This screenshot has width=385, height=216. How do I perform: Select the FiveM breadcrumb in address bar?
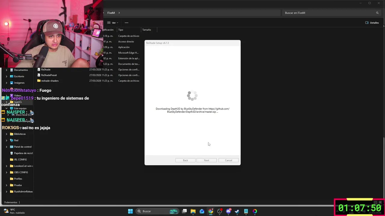(111, 13)
